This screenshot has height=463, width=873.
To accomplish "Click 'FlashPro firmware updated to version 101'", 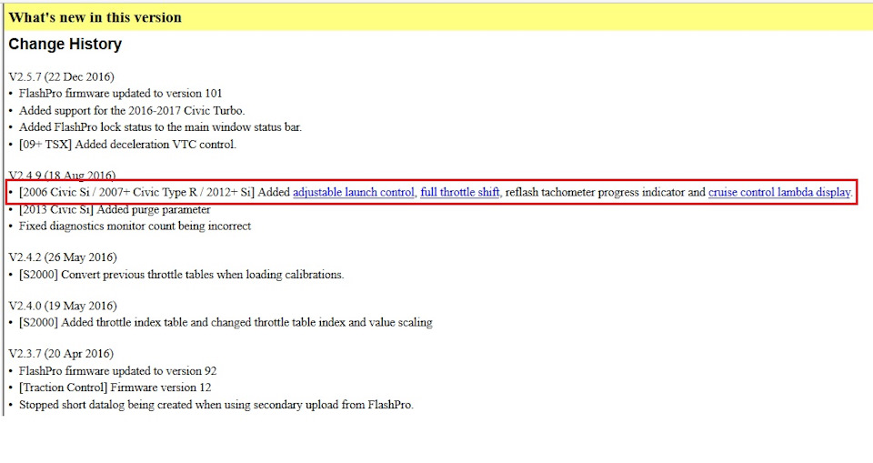I will click(x=120, y=94).
